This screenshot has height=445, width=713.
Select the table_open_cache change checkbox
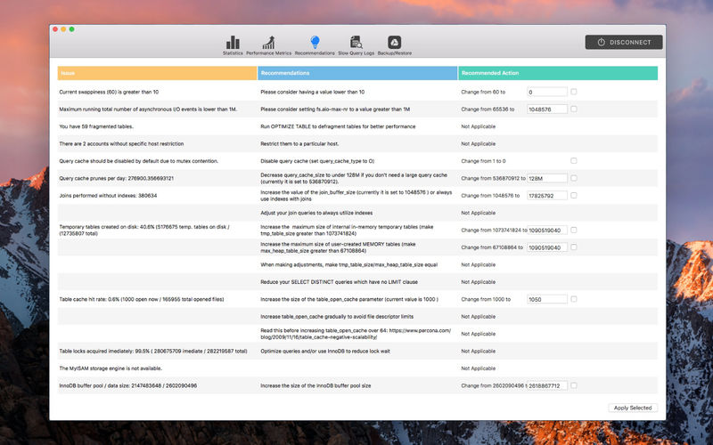click(574, 299)
